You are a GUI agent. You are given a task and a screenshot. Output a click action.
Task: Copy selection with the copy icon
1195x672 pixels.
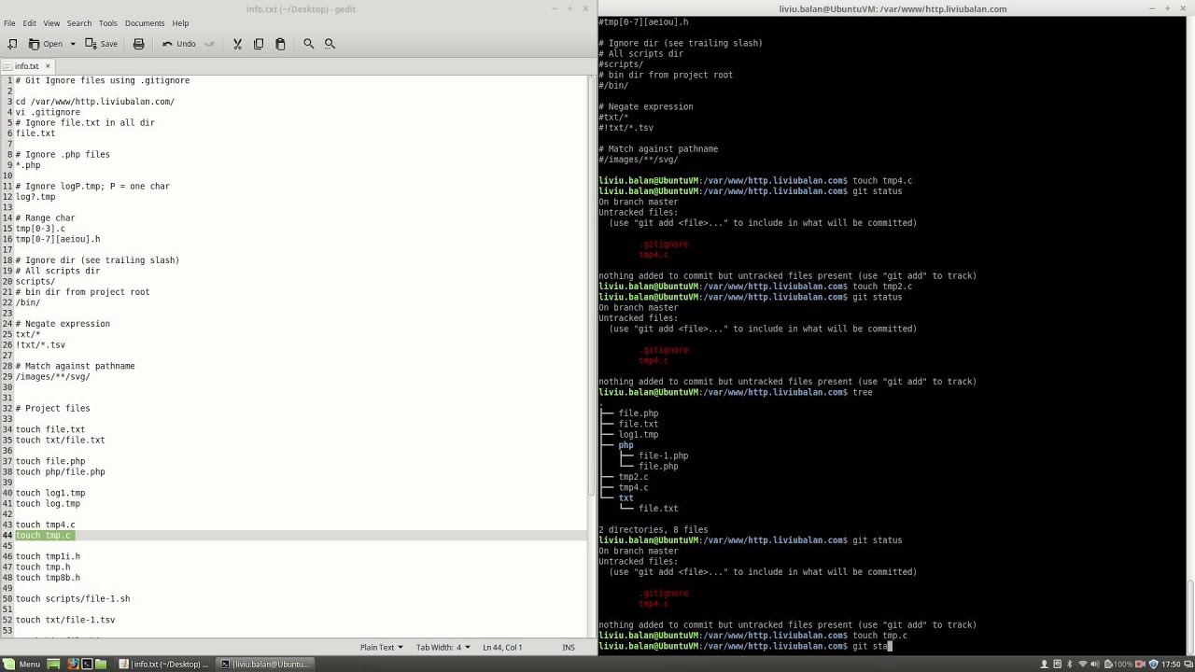259,44
